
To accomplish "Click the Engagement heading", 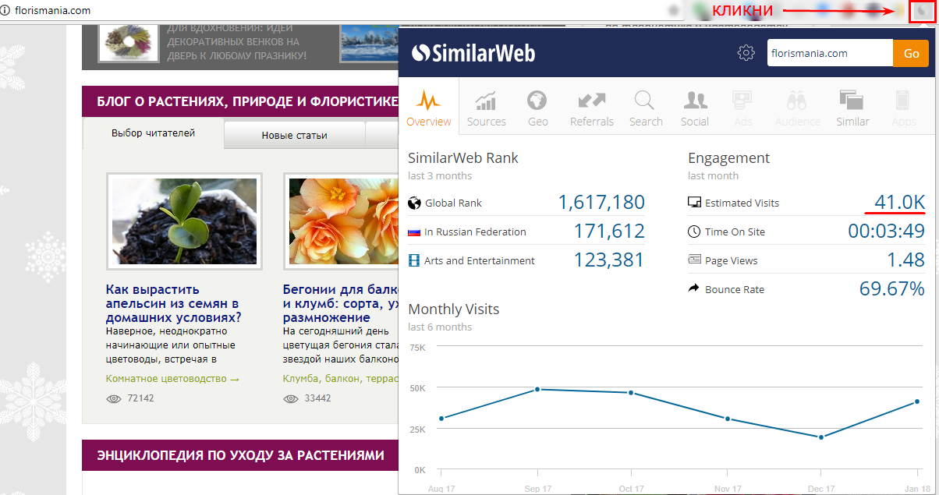I will pyautogui.click(x=728, y=158).
